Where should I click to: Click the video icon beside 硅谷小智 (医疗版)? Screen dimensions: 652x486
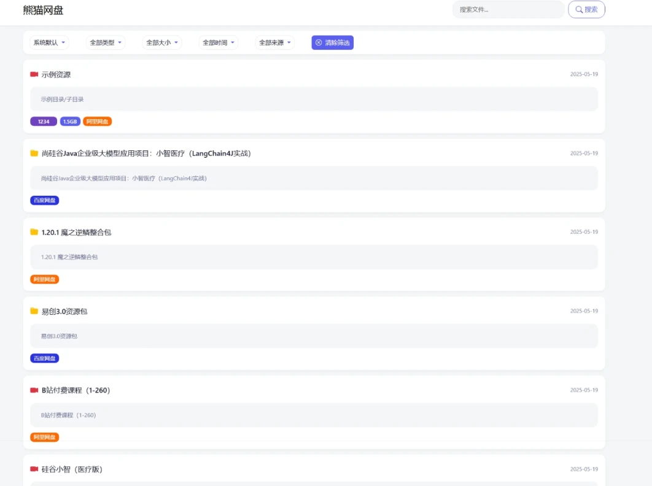click(x=34, y=469)
